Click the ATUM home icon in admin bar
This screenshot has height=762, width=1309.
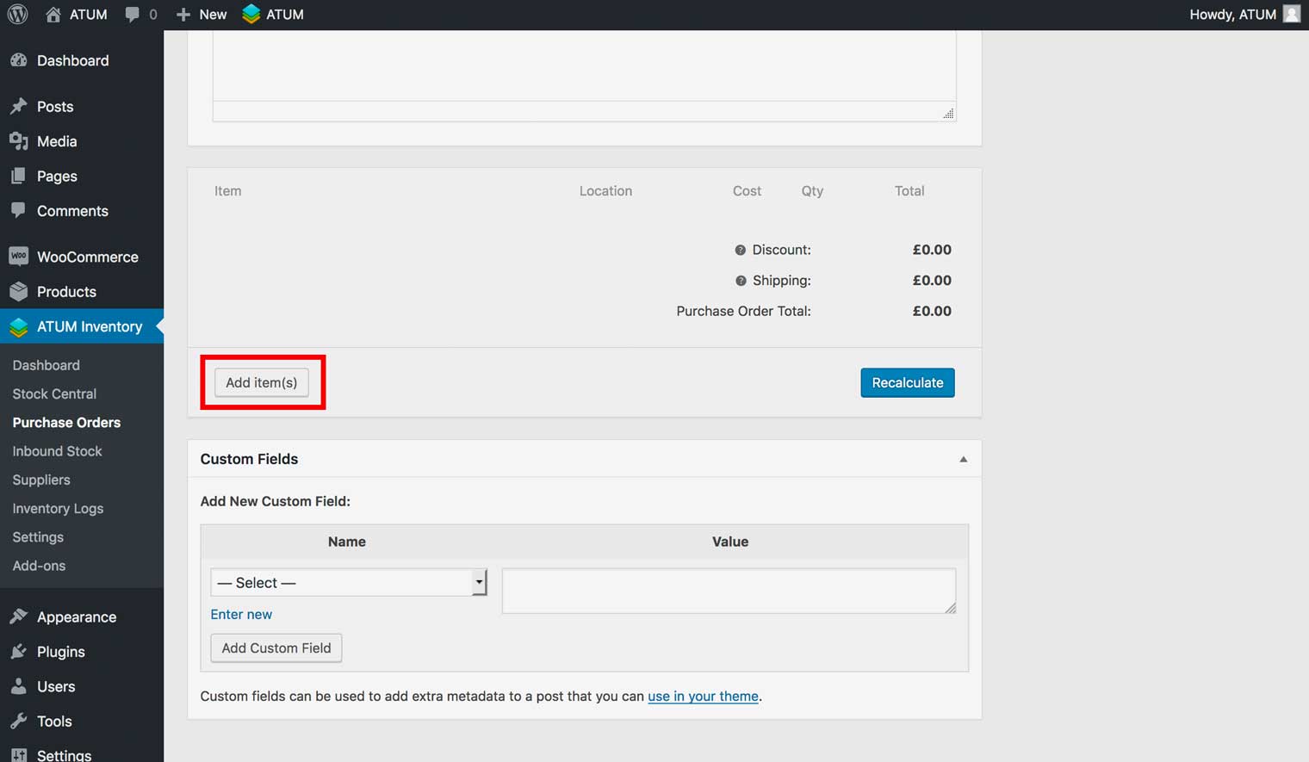pos(53,15)
